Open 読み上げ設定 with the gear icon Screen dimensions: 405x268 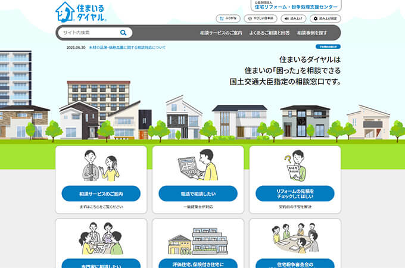[325, 18]
